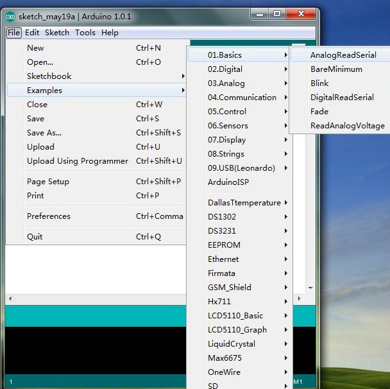
Task: Click the Arduino logo icon in title bar
Action: click(11, 16)
